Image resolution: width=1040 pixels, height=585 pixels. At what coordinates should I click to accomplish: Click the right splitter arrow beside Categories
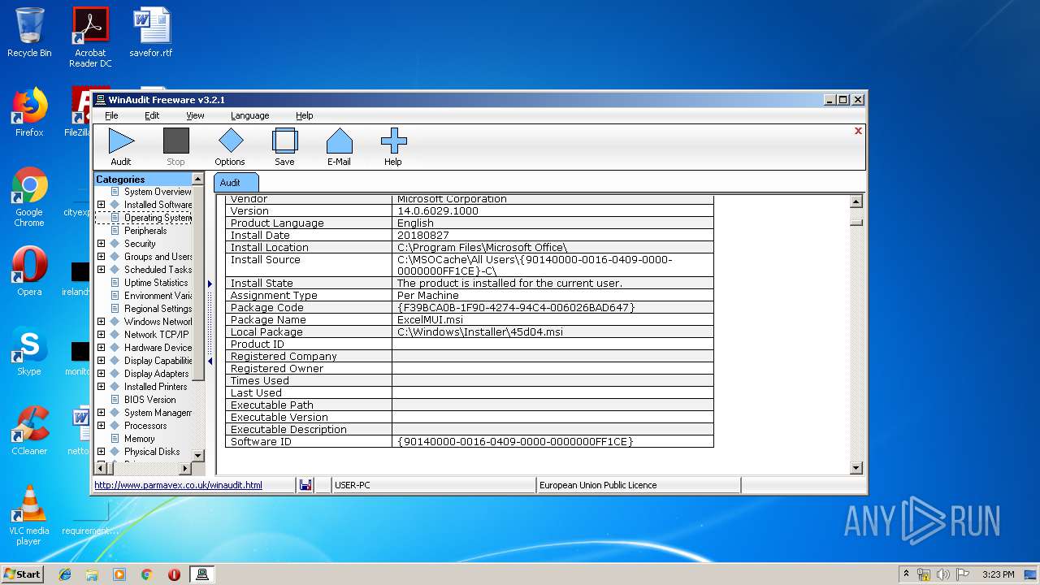pyautogui.click(x=210, y=284)
